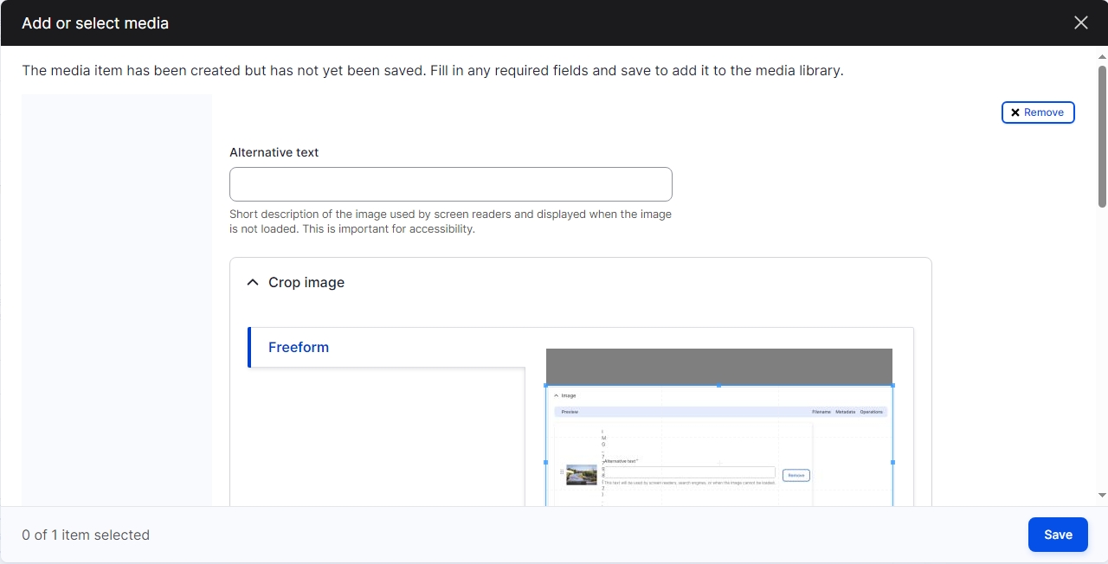Click the scrollbar down arrow
1108x564 pixels.
[x=1102, y=495]
